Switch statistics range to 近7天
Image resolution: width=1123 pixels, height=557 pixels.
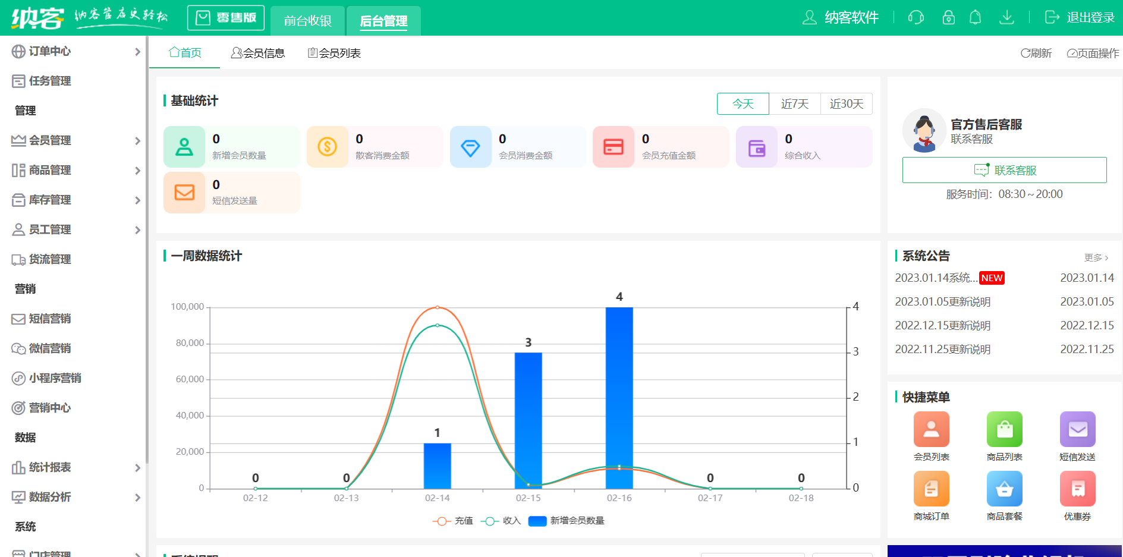pos(794,104)
